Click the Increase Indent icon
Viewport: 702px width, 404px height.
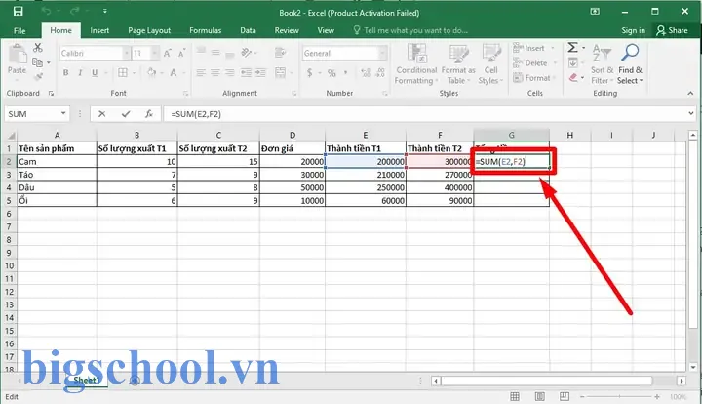(x=260, y=72)
